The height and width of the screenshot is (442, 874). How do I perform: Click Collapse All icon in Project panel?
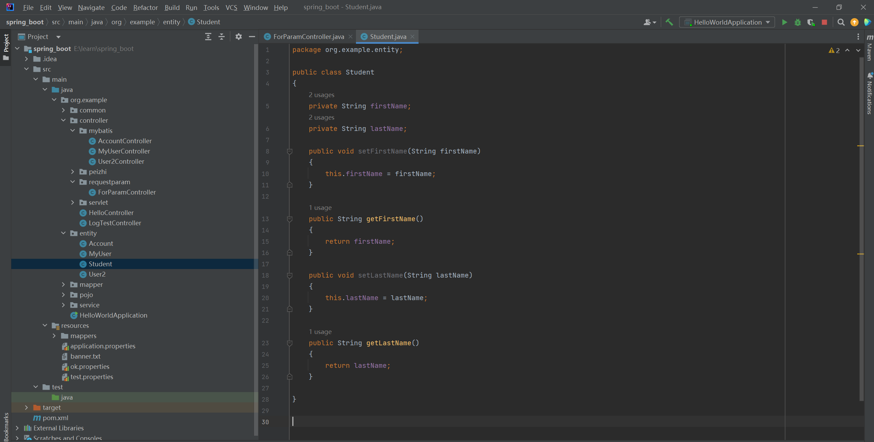click(222, 37)
